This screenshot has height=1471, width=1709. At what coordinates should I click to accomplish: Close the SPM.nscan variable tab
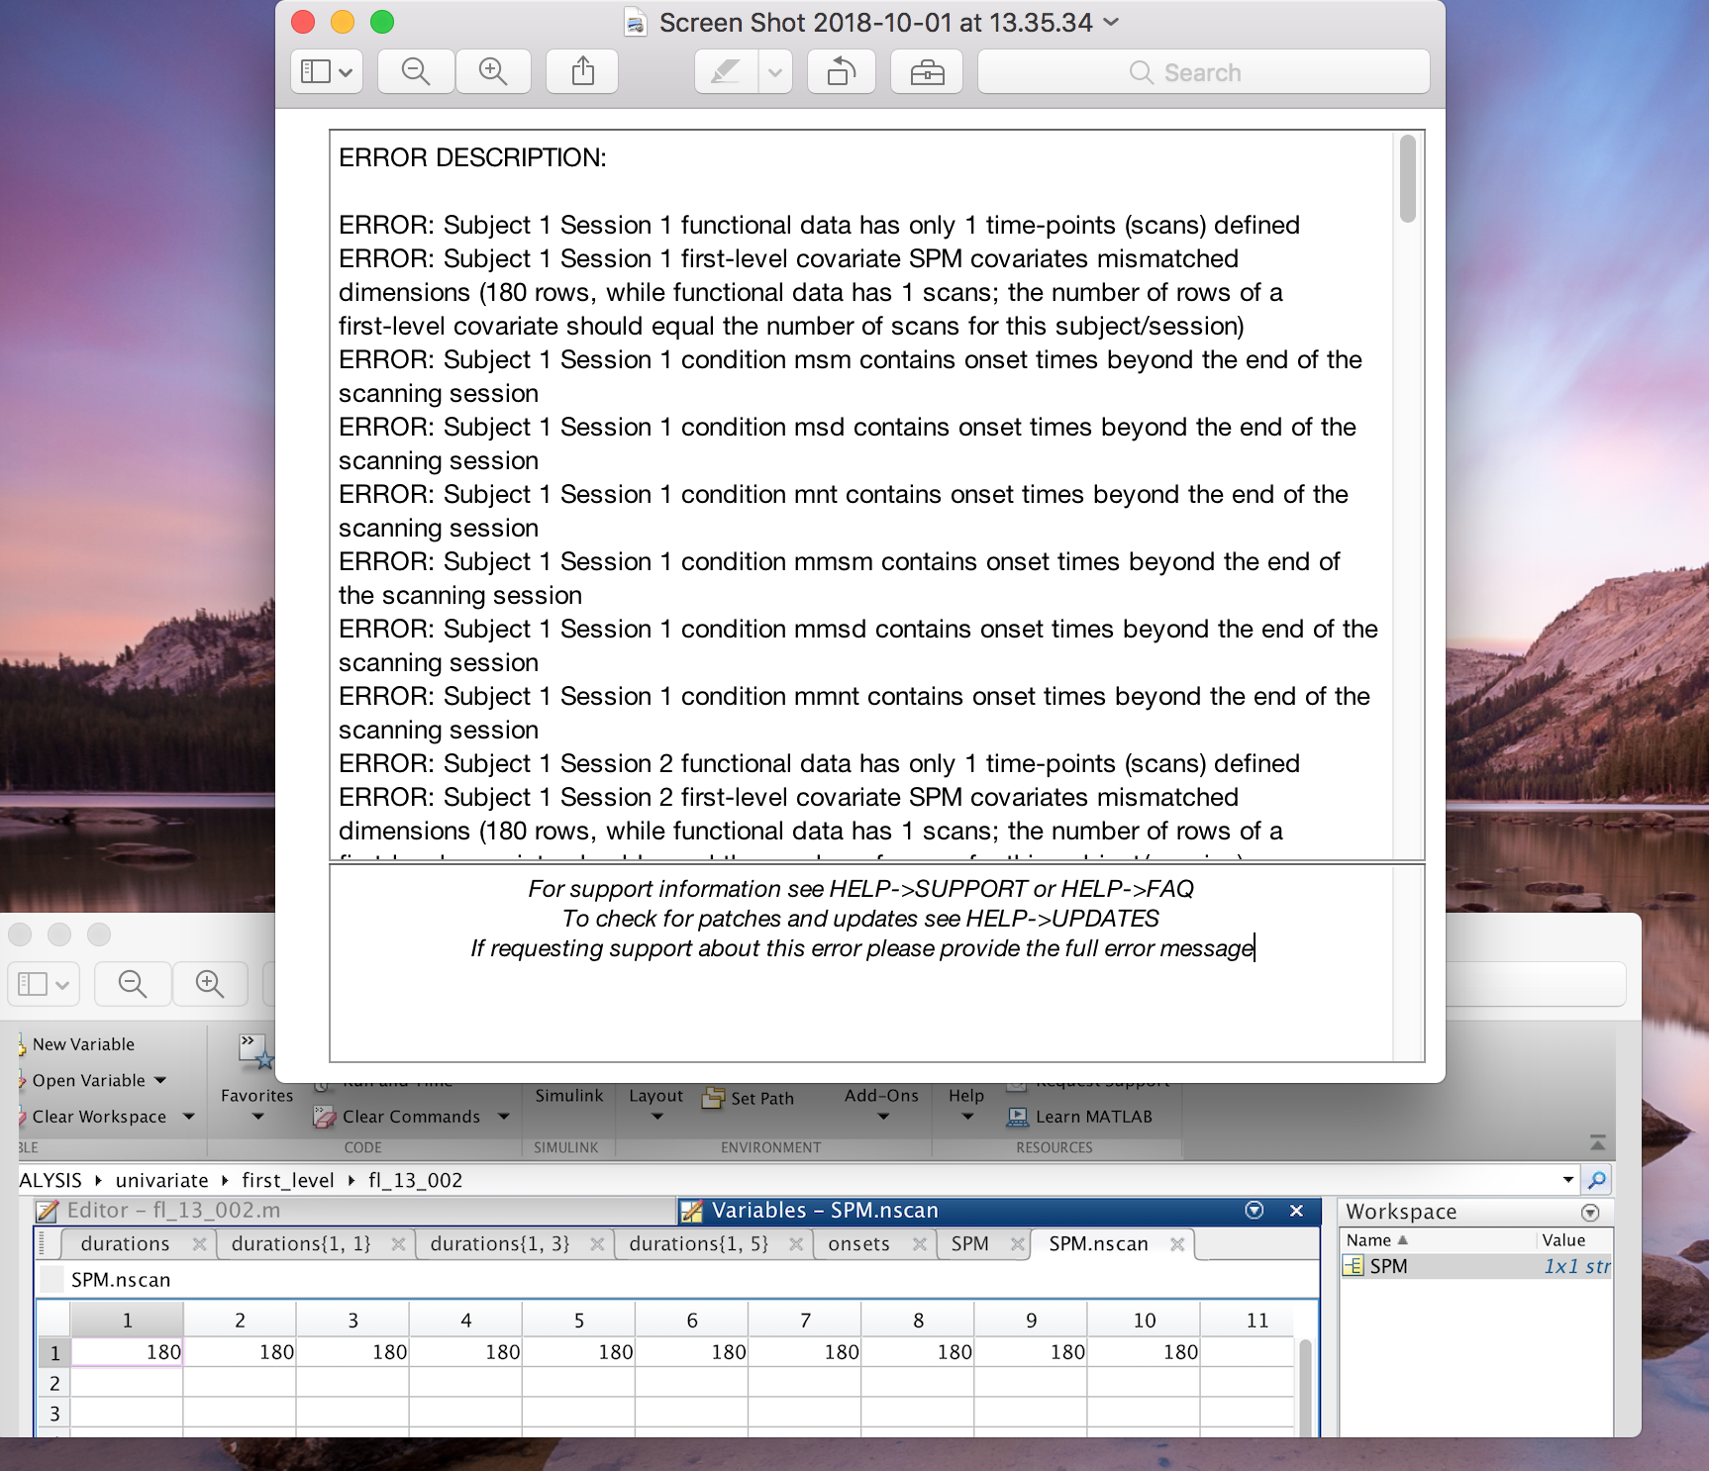[x=1177, y=1244]
